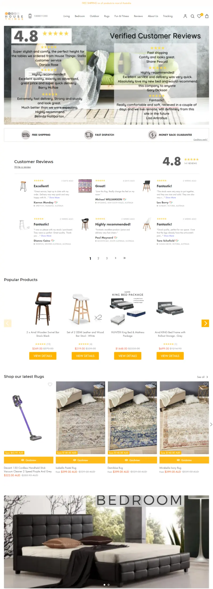Go to next reviews page arrow

point(116,258)
